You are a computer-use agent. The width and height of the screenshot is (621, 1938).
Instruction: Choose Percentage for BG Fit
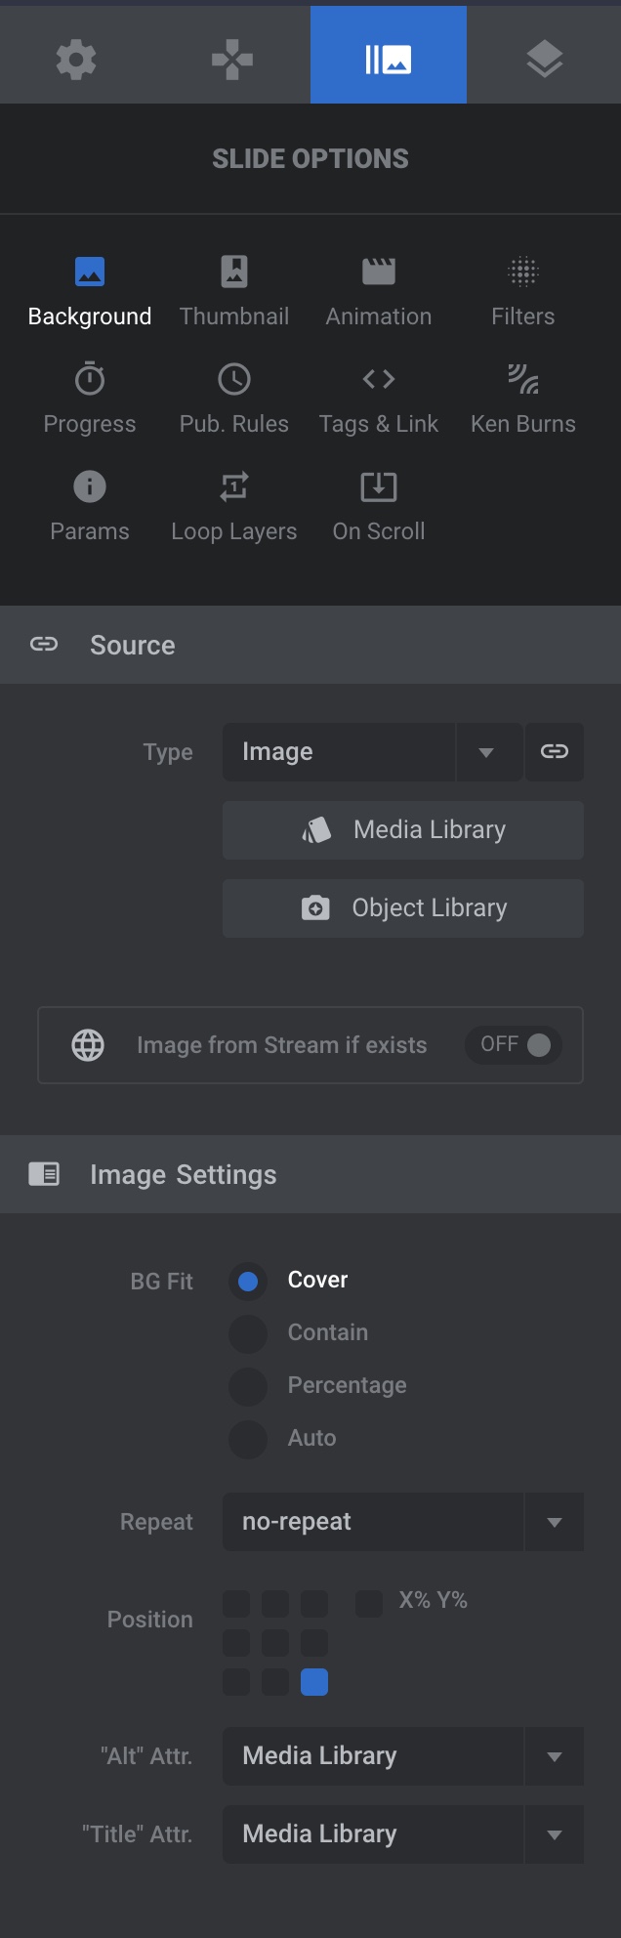click(248, 1386)
